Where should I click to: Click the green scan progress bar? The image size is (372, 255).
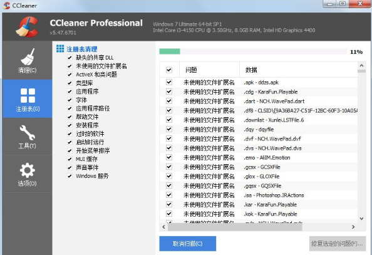tap(170, 51)
